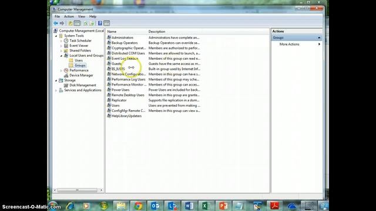Toggle the Show/Hide Action Pane toolbar icon
Viewport: 376px width, 211px height.
click(107, 23)
